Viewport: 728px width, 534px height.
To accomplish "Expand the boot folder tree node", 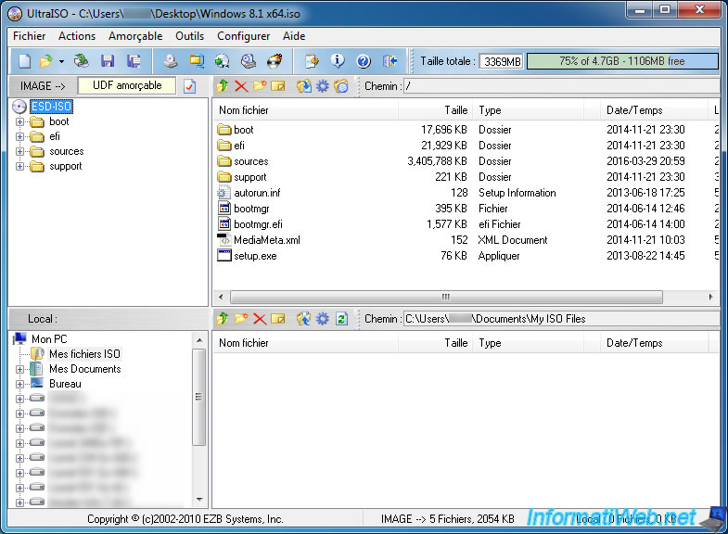I will pos(19,122).
